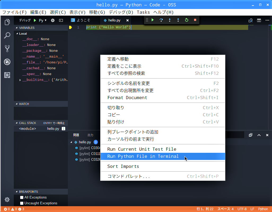Step Into in the debug toolbar
Image resolution: width=272 pixels, height=212 pixels.
(170, 20)
